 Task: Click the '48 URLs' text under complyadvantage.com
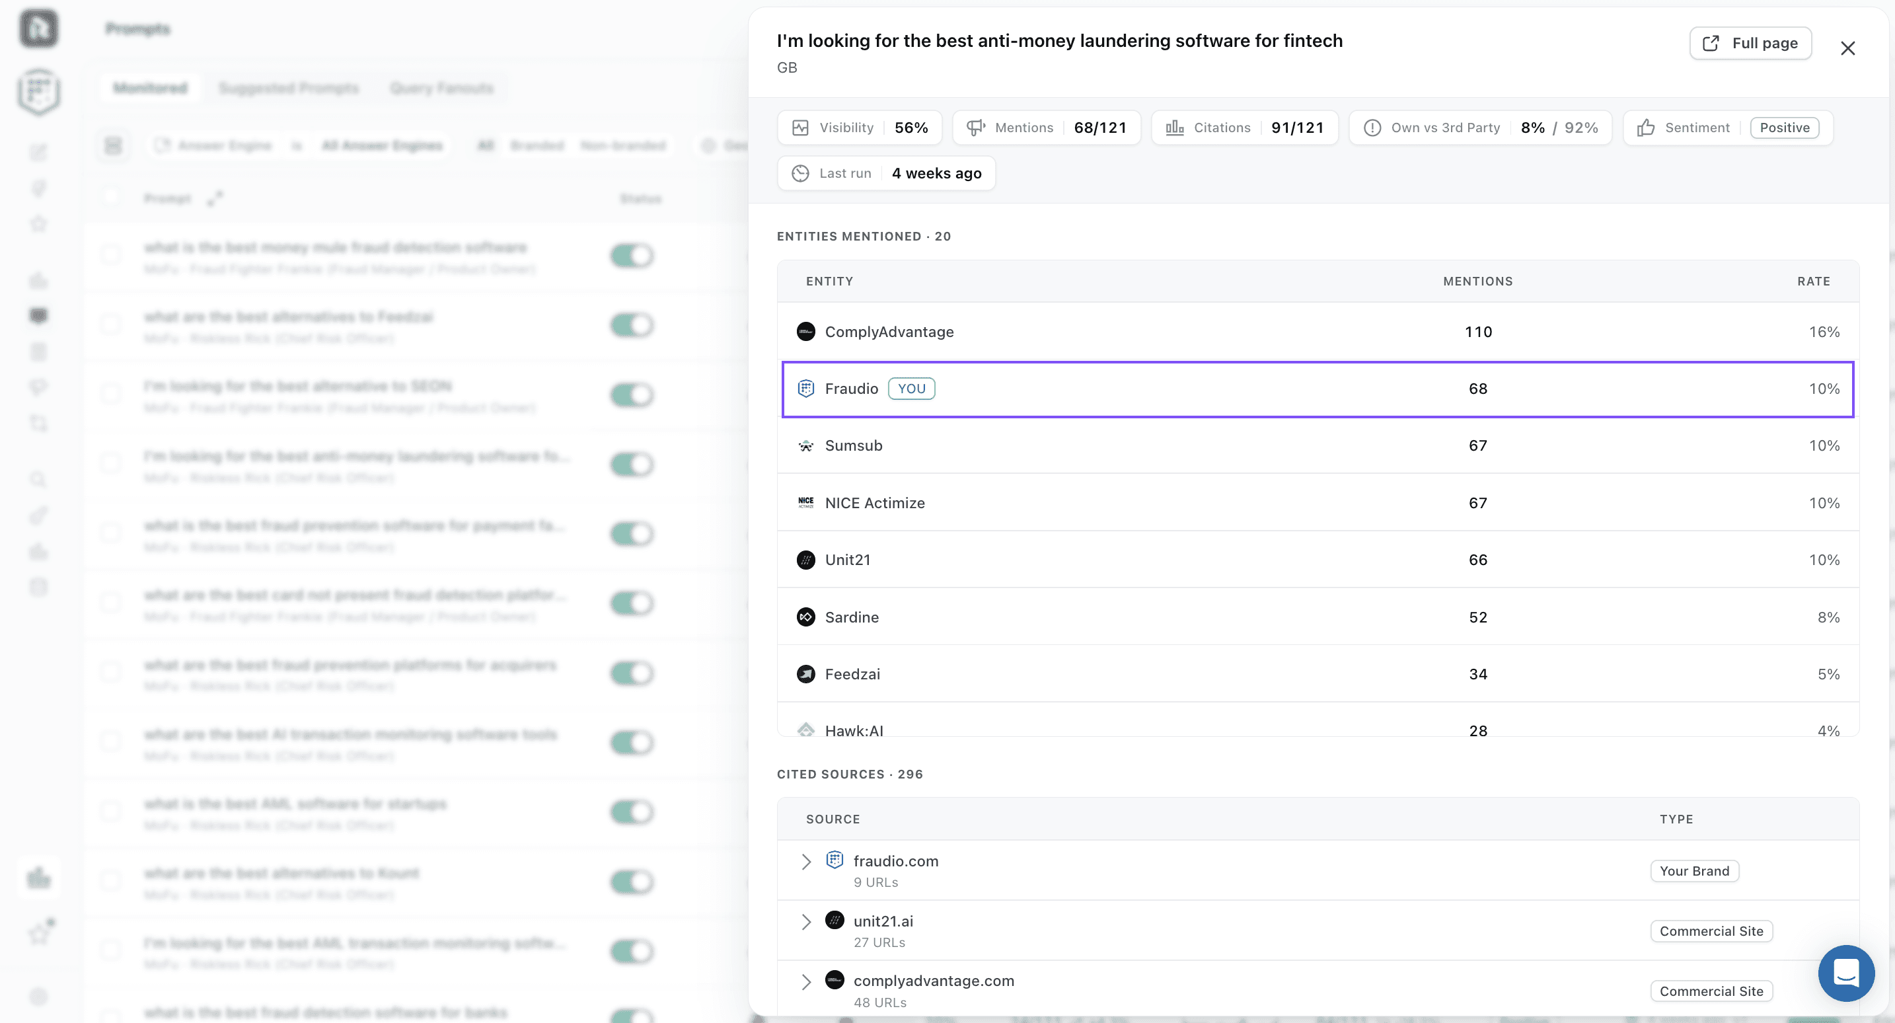(x=879, y=1003)
